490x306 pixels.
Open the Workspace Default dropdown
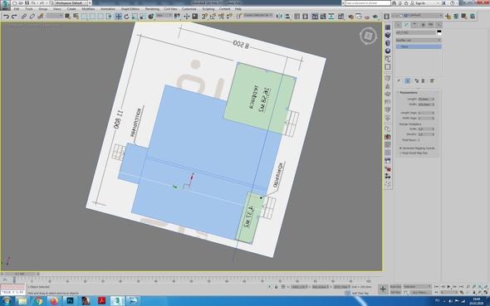(71, 2)
